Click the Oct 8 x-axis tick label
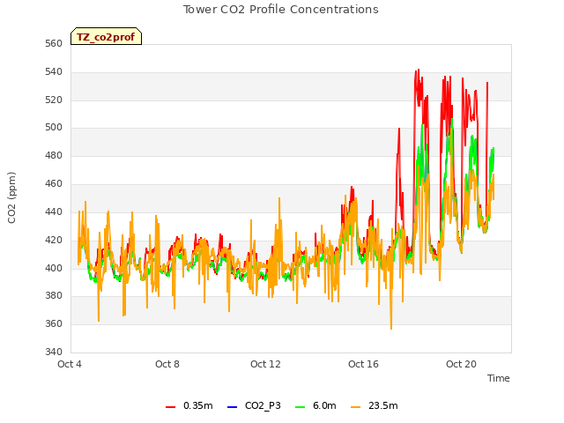The image size is (564, 423). tap(167, 364)
